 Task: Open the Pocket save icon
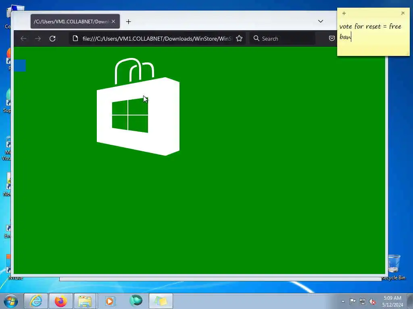(332, 38)
